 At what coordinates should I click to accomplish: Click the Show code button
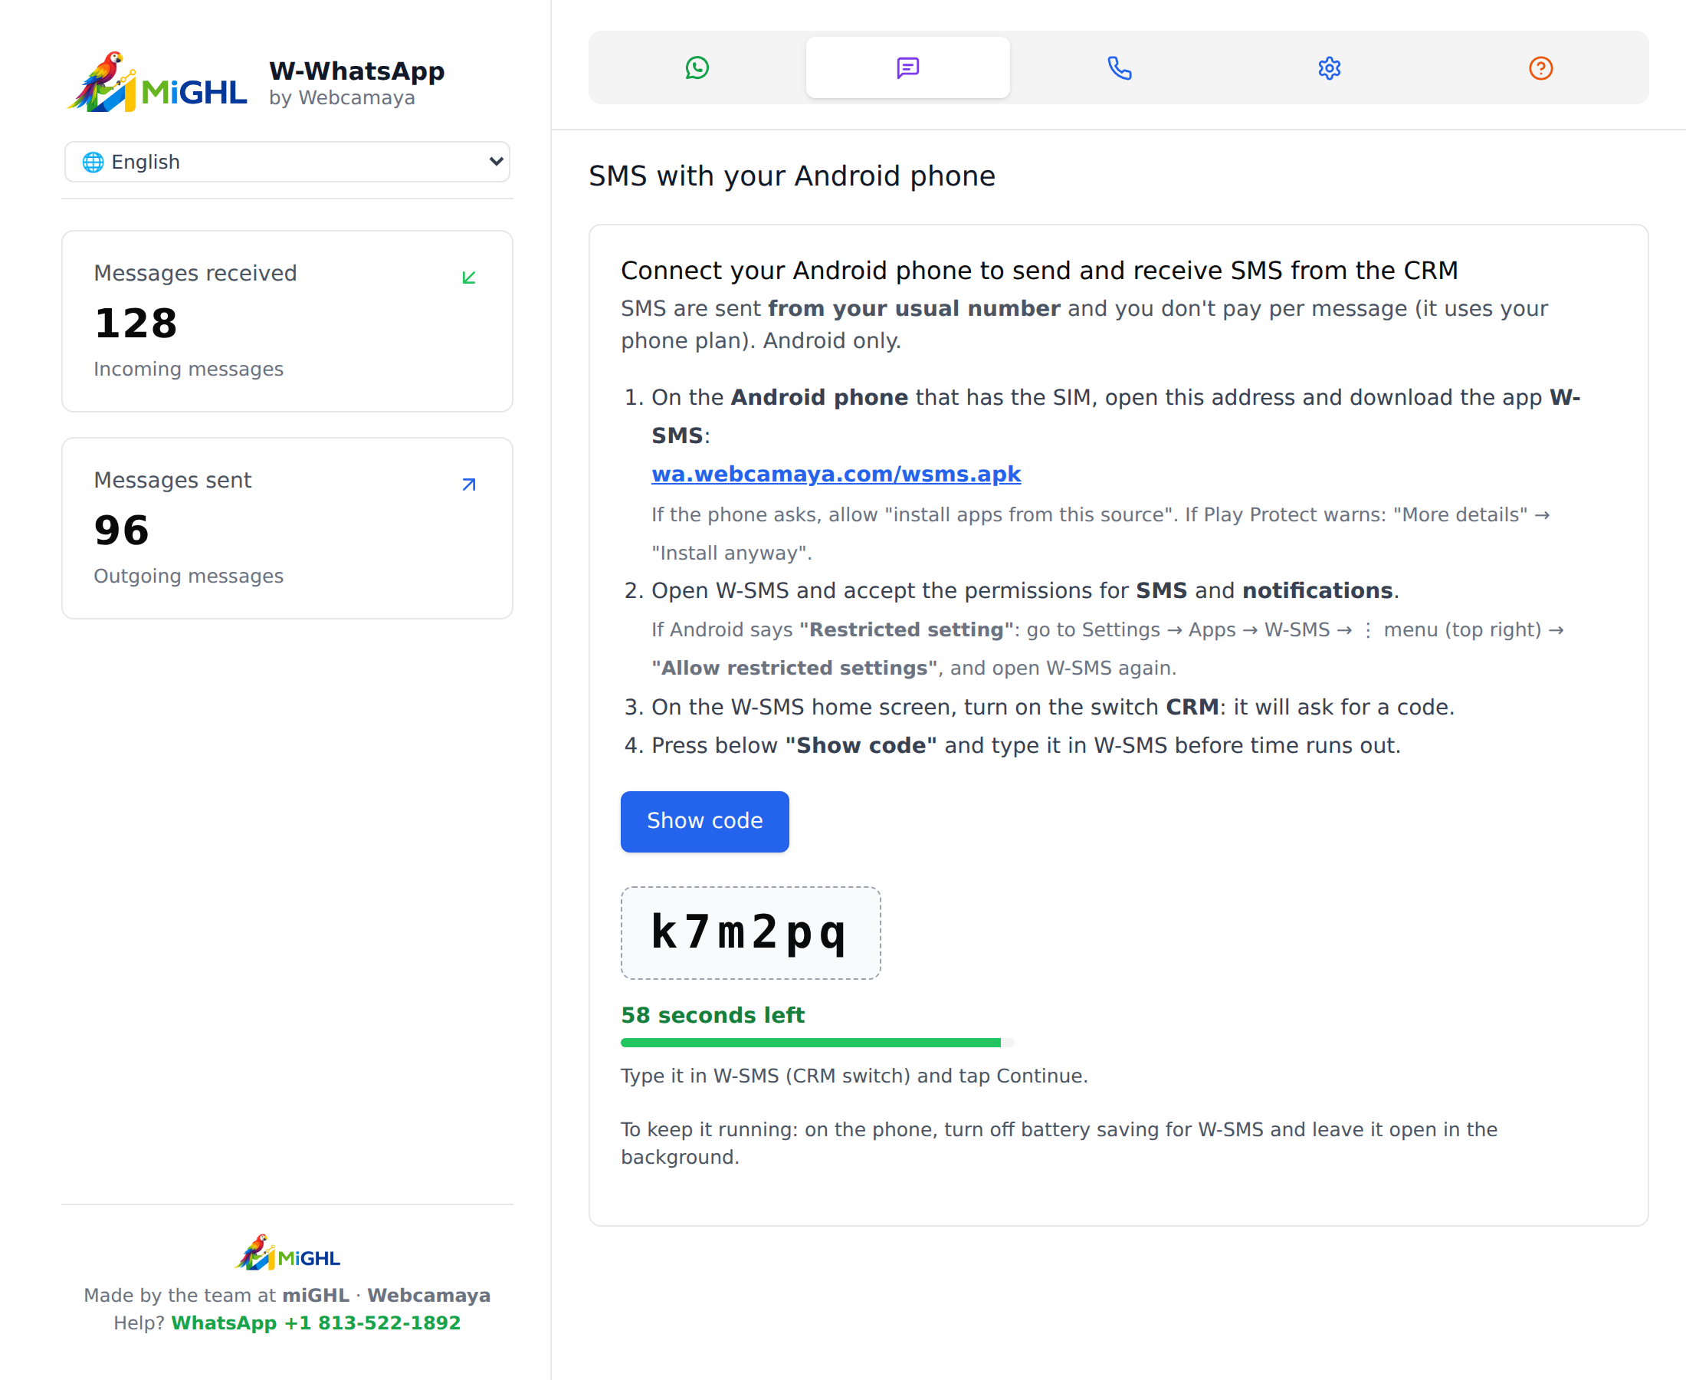704,821
